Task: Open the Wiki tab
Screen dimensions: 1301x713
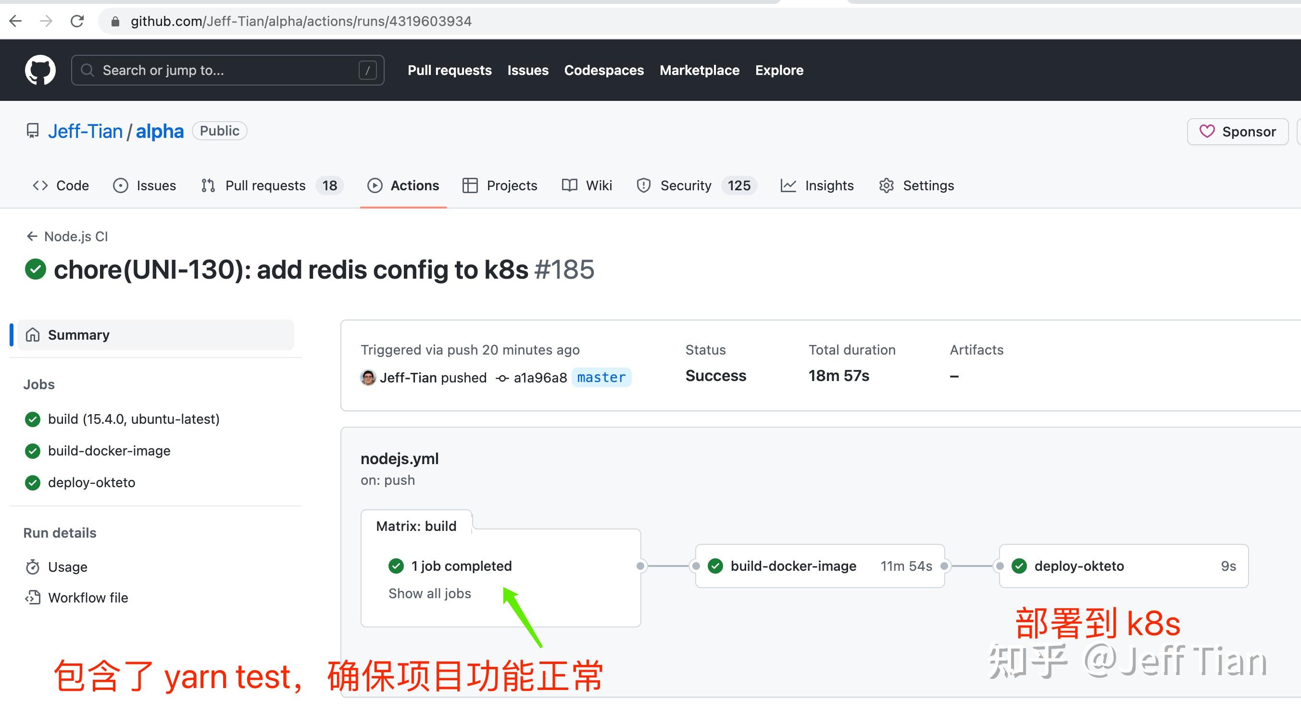Action: (x=587, y=185)
